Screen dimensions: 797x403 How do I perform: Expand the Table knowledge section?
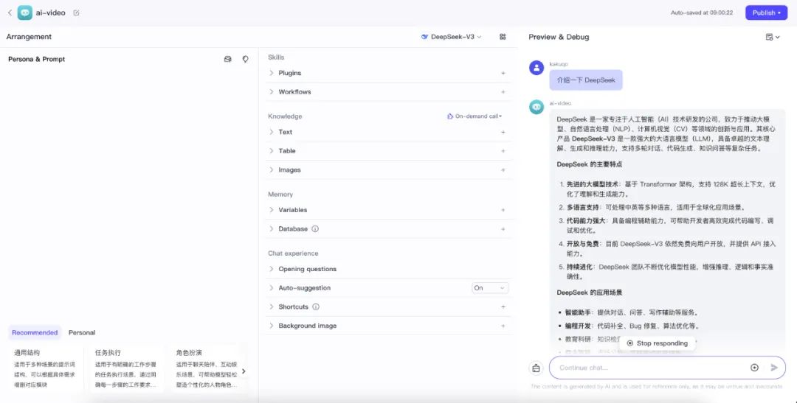click(x=272, y=151)
